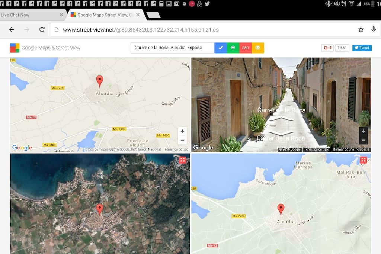Viewport: 381px width, 254px height.
Task: Open a new browser tab
Action: tap(153, 15)
